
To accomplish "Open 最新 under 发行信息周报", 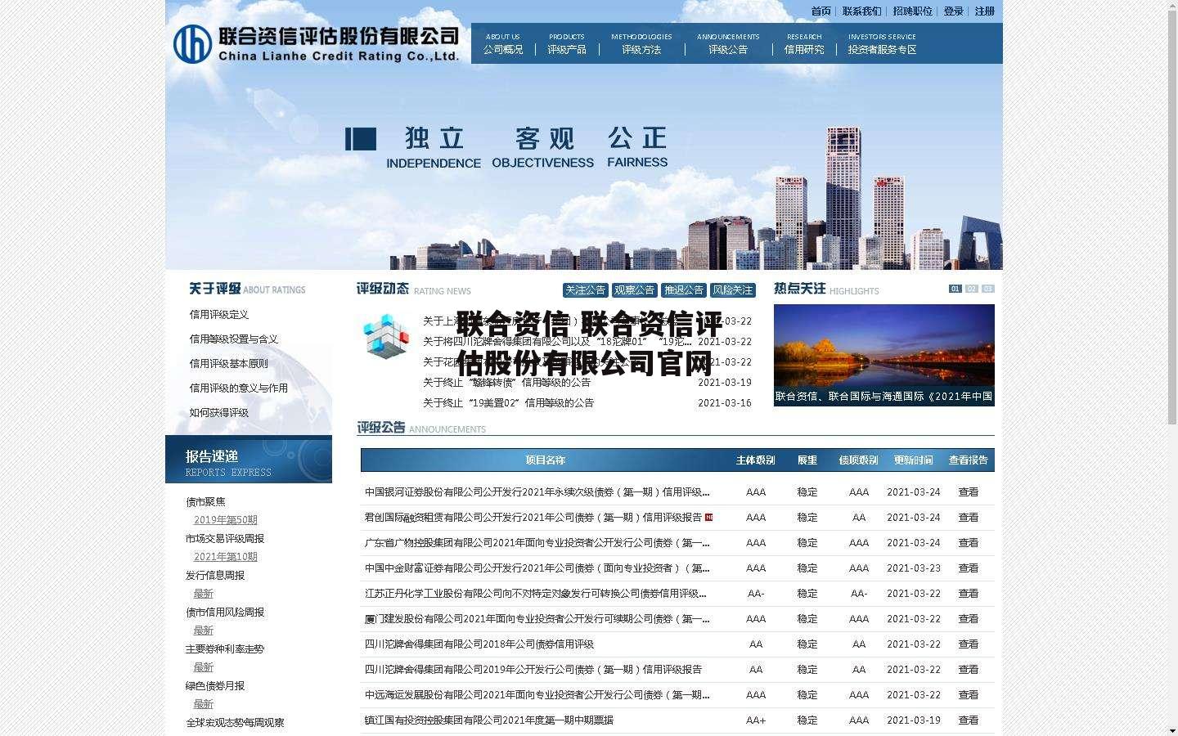I will pos(204,594).
